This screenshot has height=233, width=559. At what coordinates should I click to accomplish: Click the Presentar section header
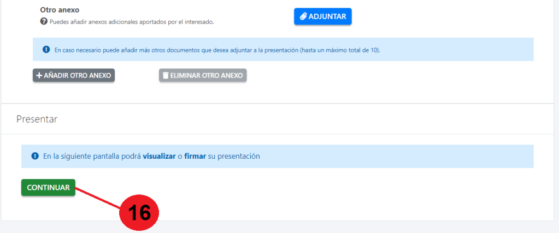point(37,119)
